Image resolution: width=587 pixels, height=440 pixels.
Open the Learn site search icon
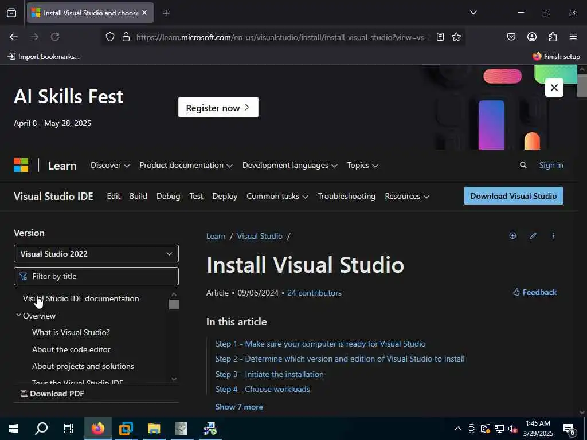pyautogui.click(x=523, y=165)
